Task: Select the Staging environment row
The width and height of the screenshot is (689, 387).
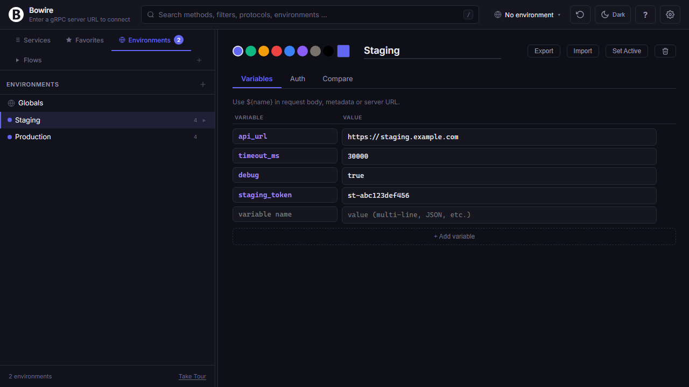Action: point(108,120)
